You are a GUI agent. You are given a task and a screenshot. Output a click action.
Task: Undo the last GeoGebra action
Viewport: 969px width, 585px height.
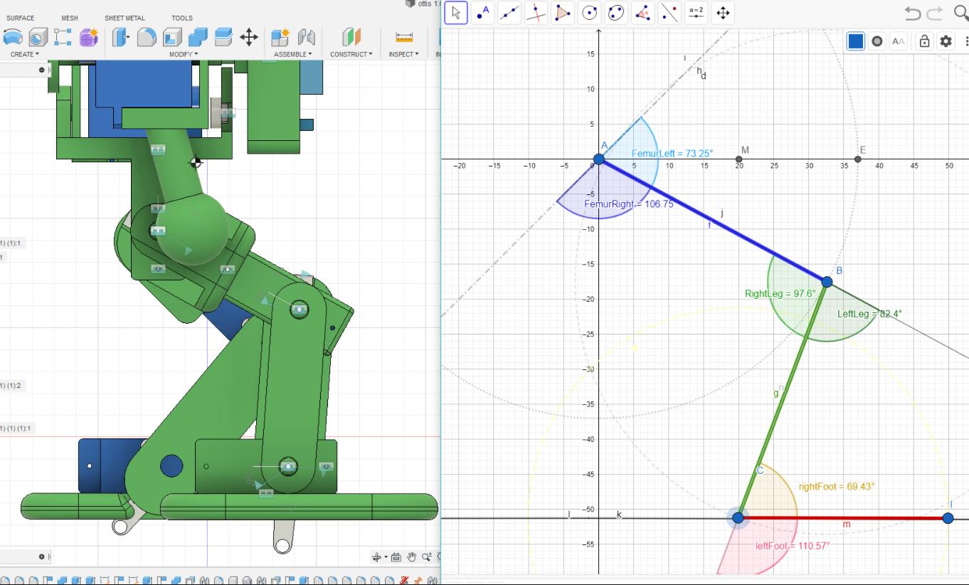click(x=912, y=13)
